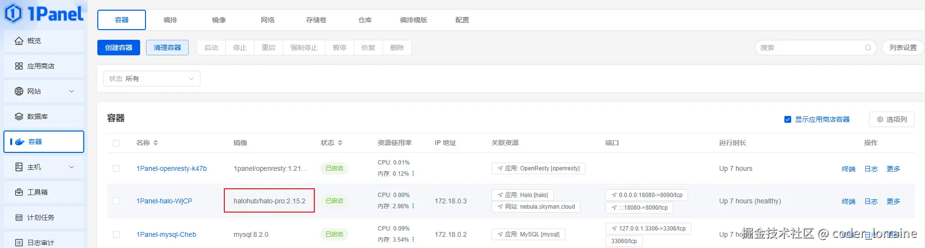Toggle 显示应用商店容器 checkbox

tap(787, 119)
